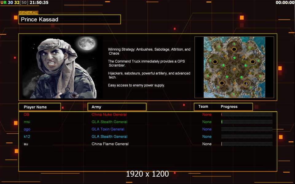Select player name DS
295x184 pixels.
(x=26, y=114)
